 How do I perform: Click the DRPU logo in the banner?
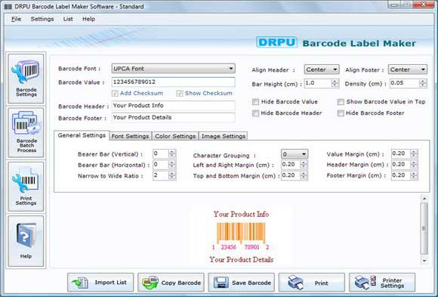click(276, 42)
